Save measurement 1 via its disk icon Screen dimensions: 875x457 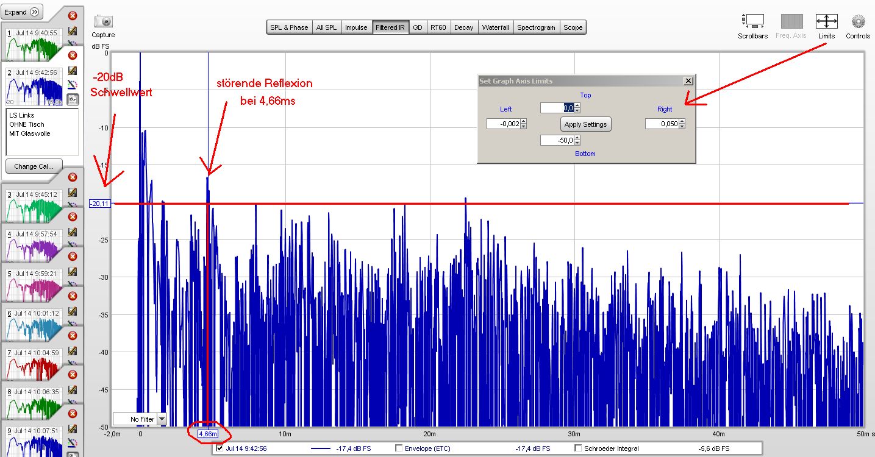click(73, 30)
